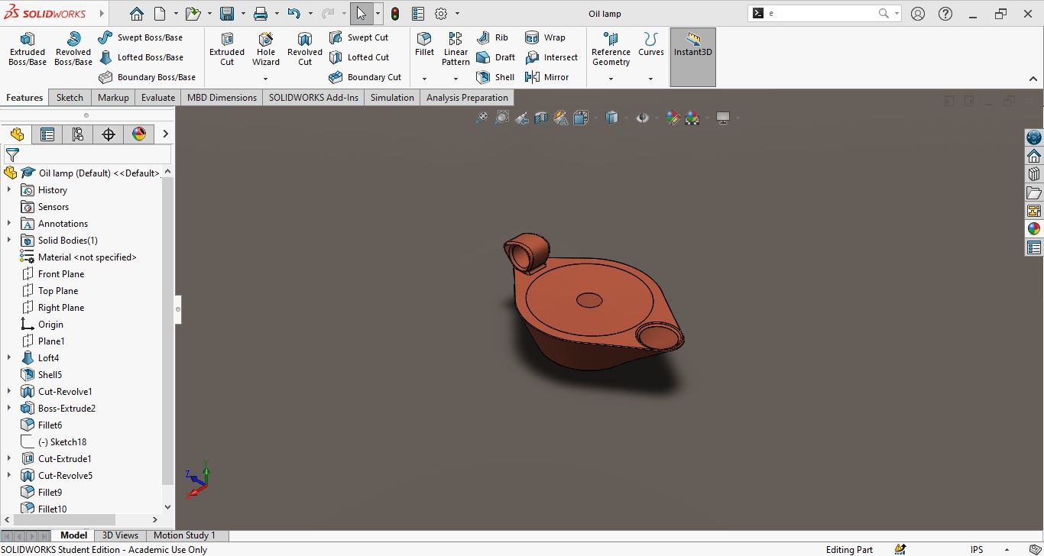Click the Save icon
Image resolution: width=1044 pixels, height=556 pixels.
226,14
